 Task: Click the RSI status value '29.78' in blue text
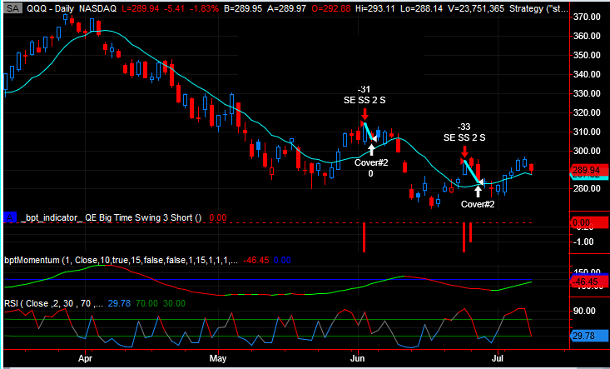point(118,303)
